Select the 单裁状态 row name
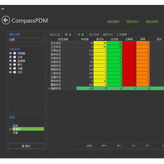 coord(56,70)
